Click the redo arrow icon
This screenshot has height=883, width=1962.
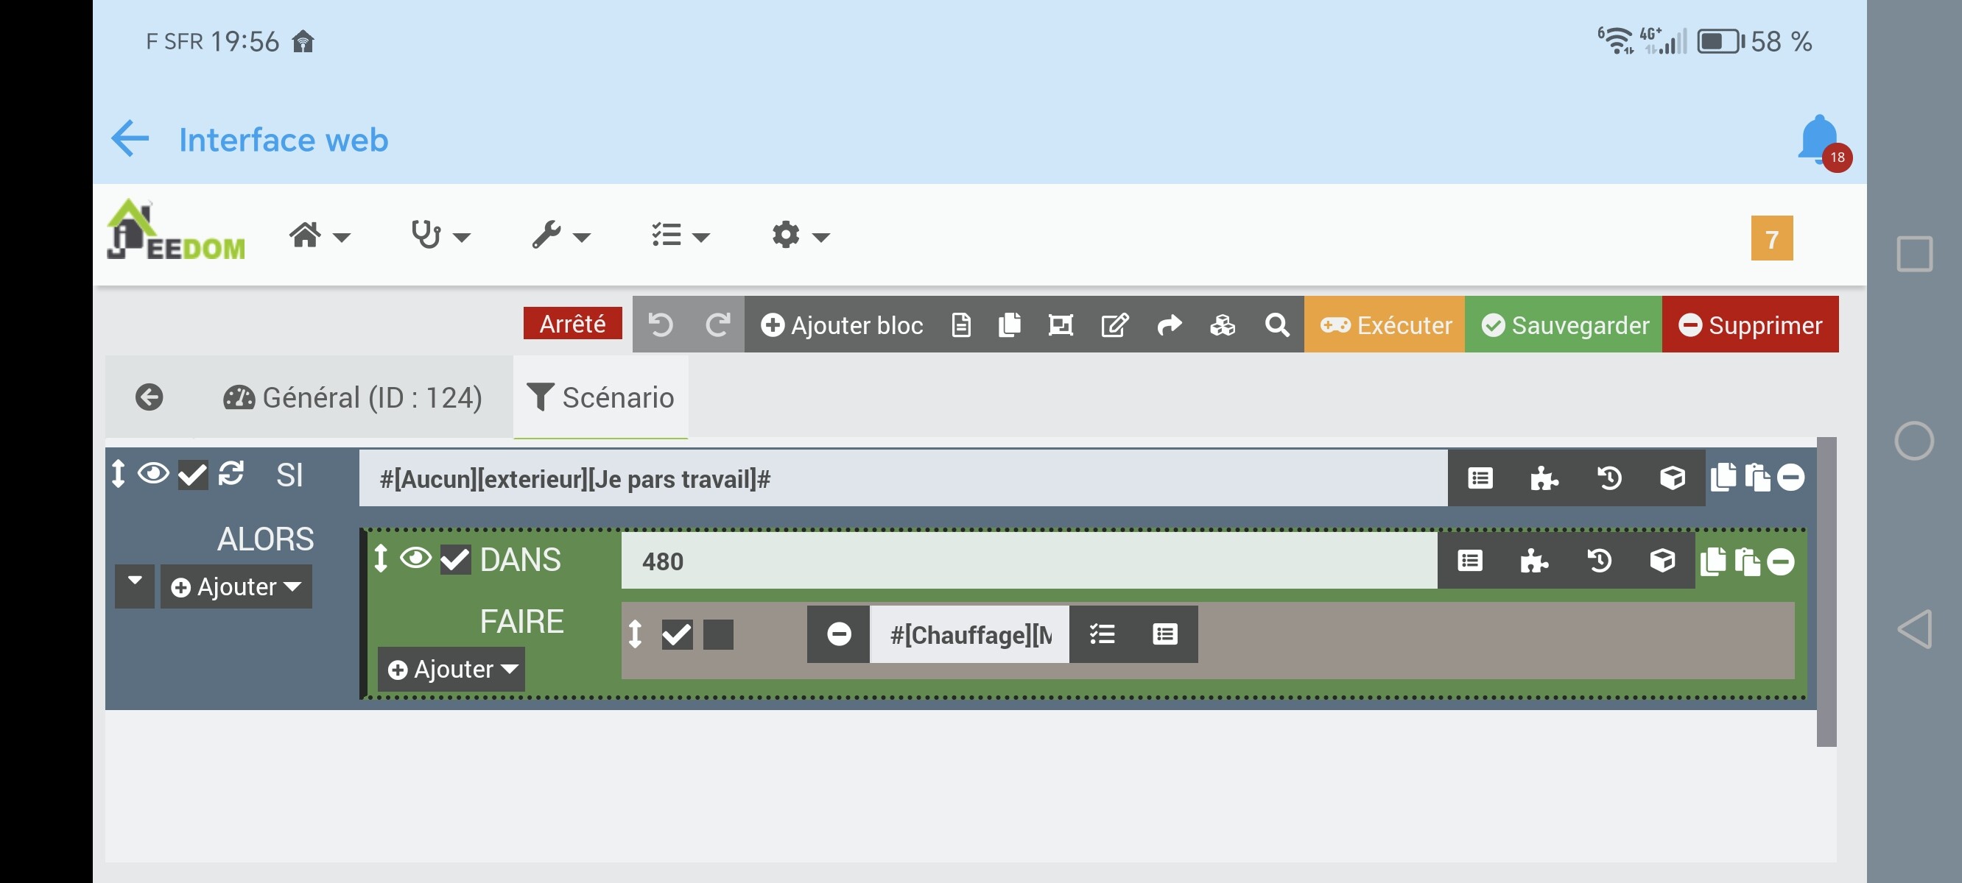pos(717,325)
